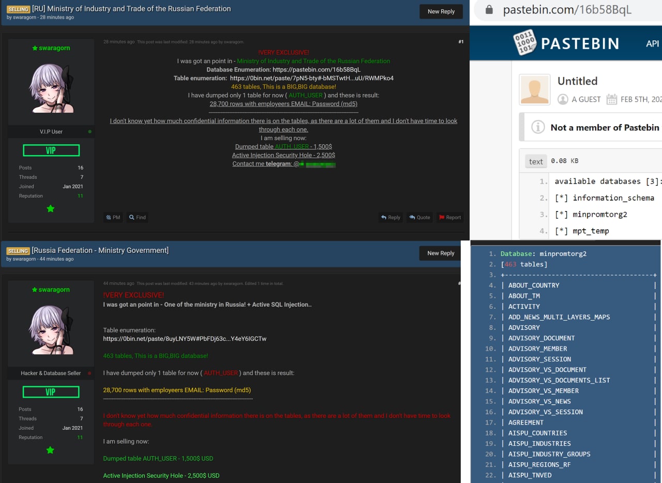Click AISPU_REGIONS_RF table row
662x483 pixels.
[x=539, y=464]
